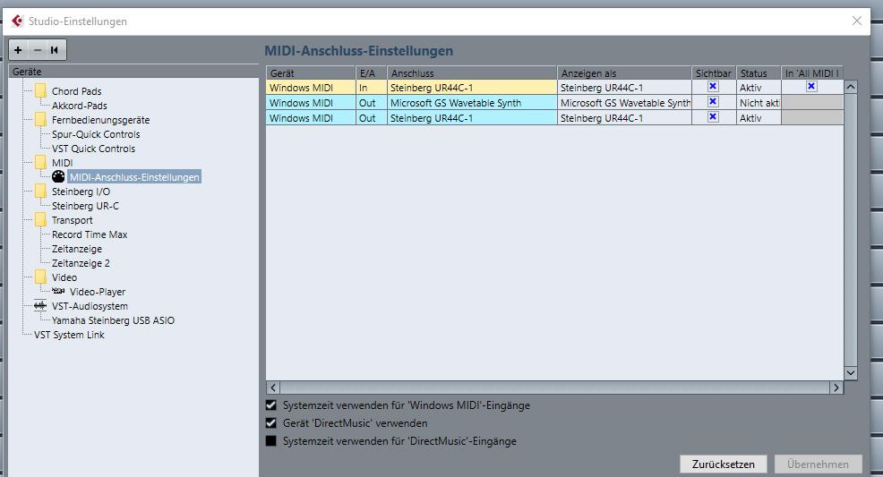This screenshot has width=883, height=477.
Task: Click the reset-to-start arrow icon
Action: (x=55, y=50)
